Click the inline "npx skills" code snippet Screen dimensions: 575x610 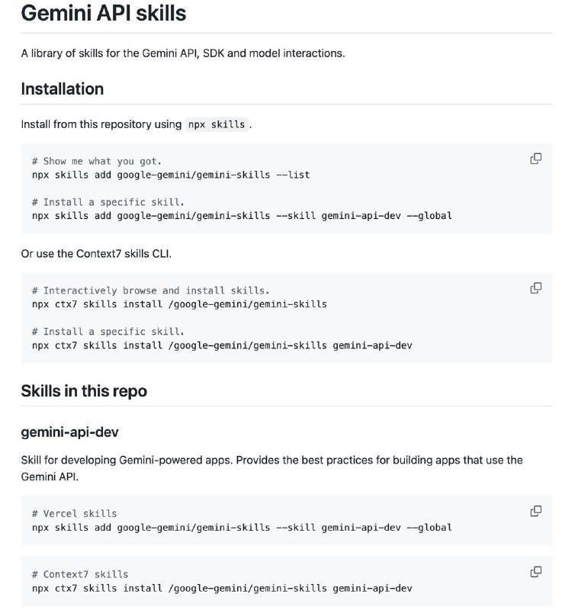[x=217, y=124]
